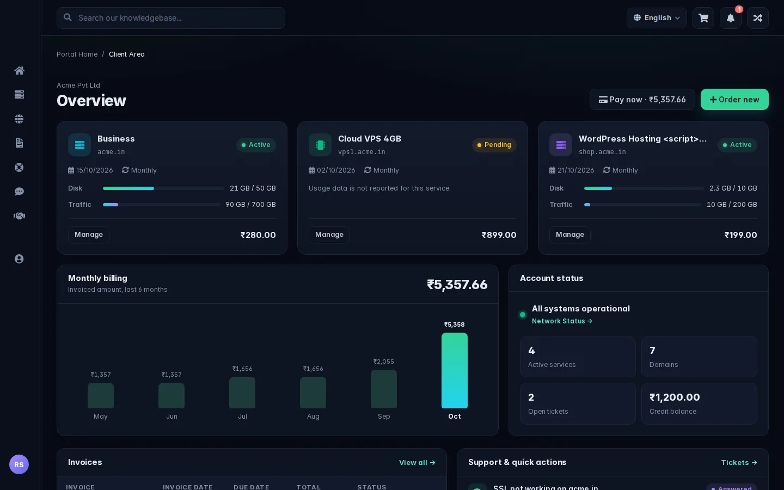
Task: Open the notifications bell
Action: coord(731,18)
